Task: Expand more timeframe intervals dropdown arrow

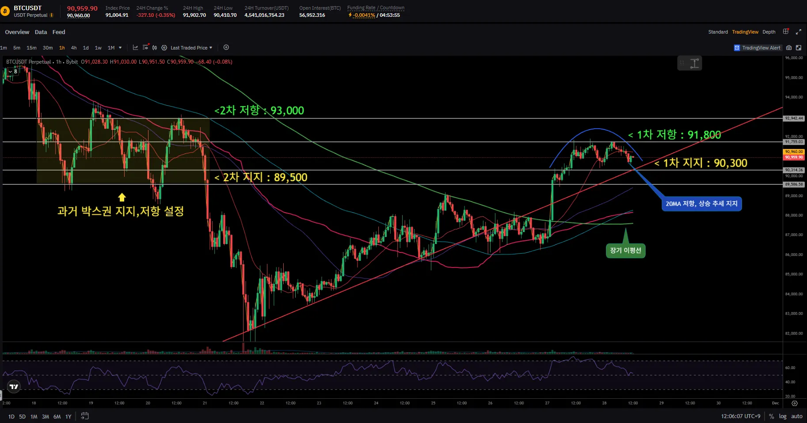Action: coord(120,48)
